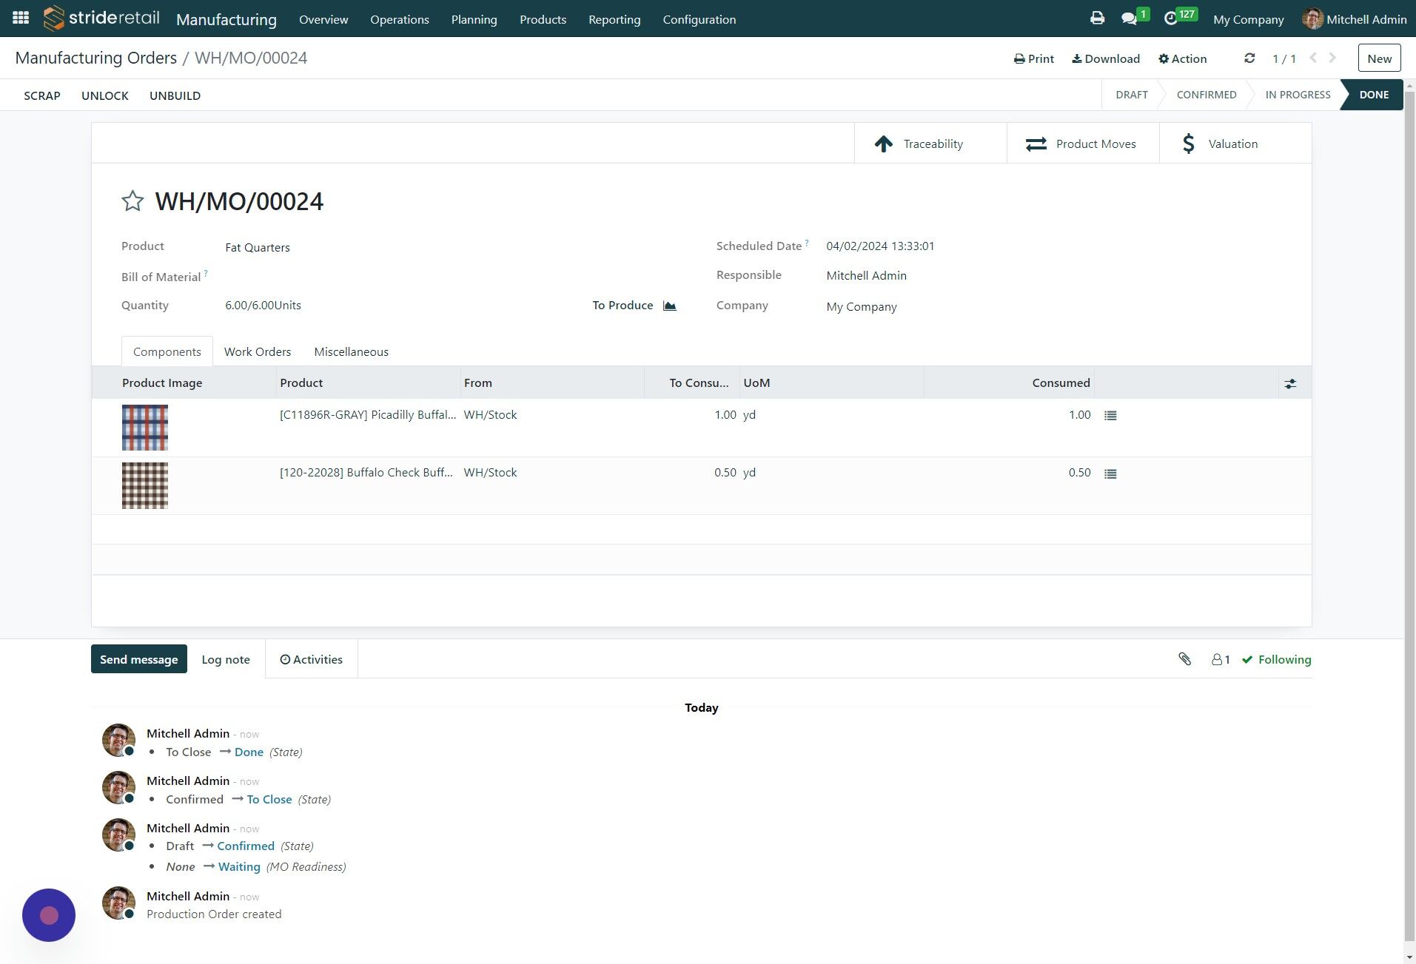Expand the Action gear dropdown

coord(1182,58)
